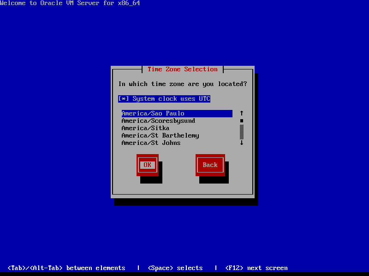The height and width of the screenshot is (276, 369).
Task: Select America/Sao Paulo time zone
Action: [153, 114]
